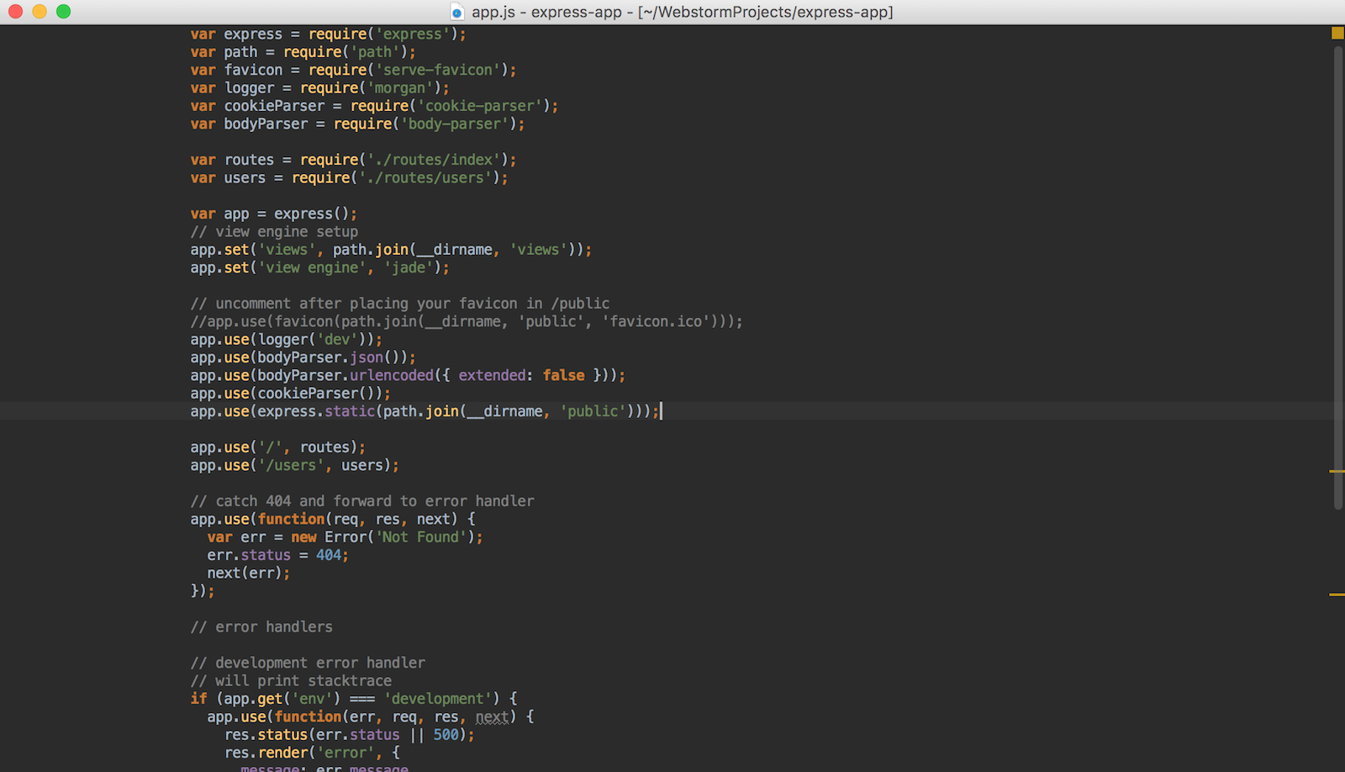Minimize the WebStorm window
This screenshot has width=1345, height=772.
point(37,12)
